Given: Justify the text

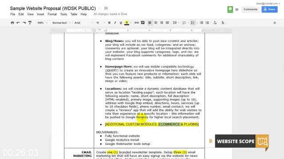Looking at the screenshot, I should [167, 23].
